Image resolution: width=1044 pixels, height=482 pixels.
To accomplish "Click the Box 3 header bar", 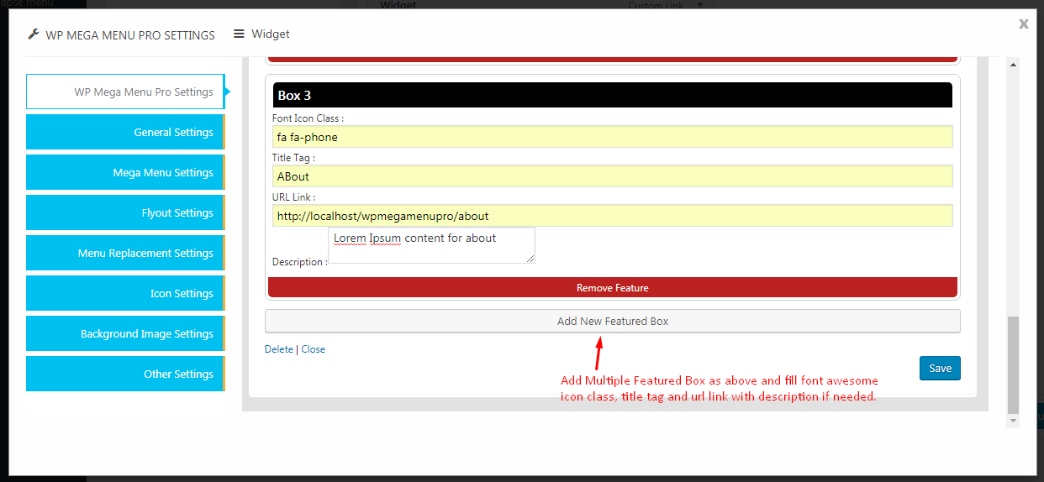I will click(612, 95).
